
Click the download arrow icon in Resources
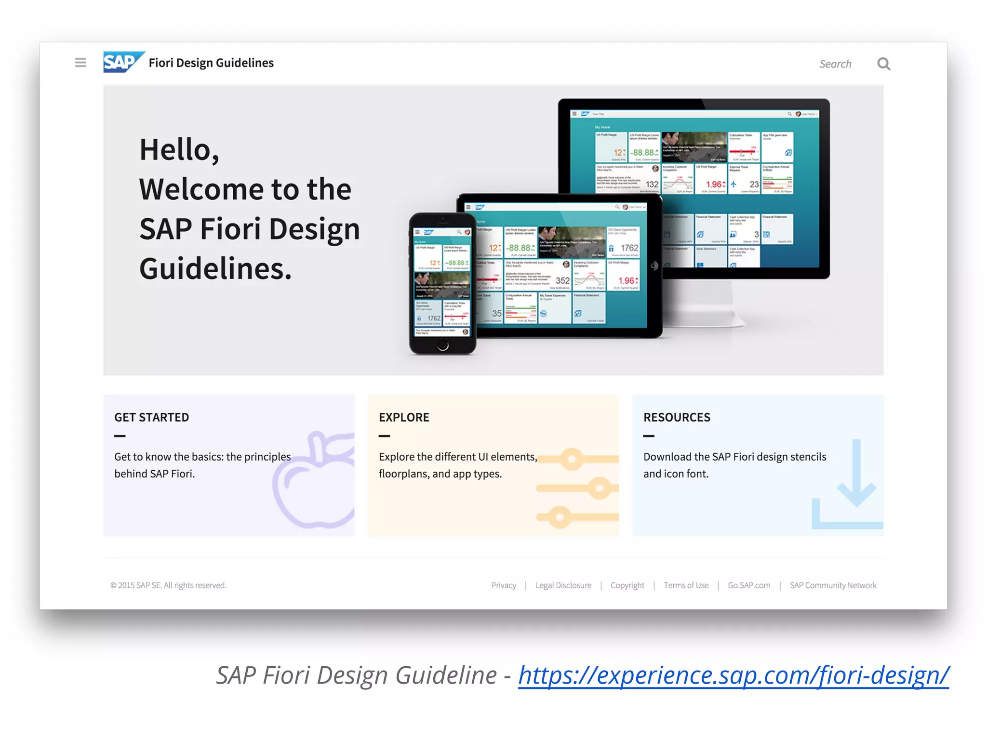(x=848, y=484)
